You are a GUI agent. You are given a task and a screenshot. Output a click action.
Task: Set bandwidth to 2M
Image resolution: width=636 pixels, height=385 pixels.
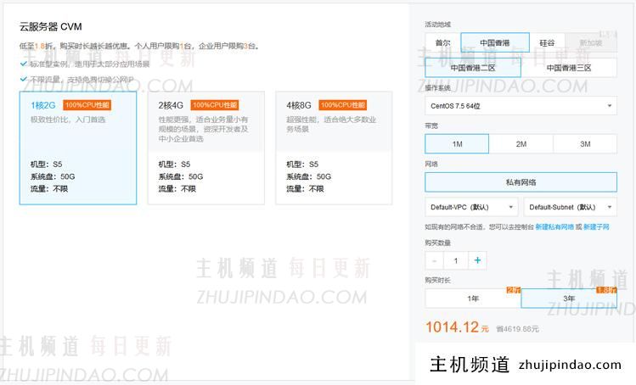pyautogui.click(x=521, y=144)
